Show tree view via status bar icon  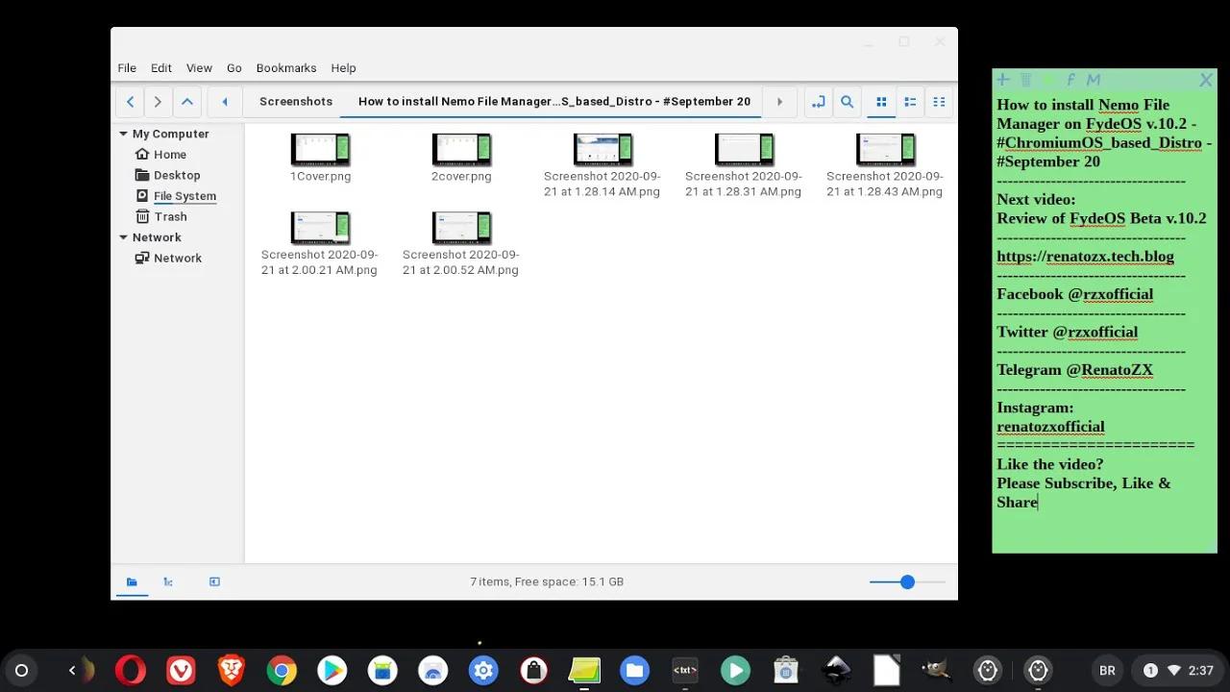pos(168,581)
